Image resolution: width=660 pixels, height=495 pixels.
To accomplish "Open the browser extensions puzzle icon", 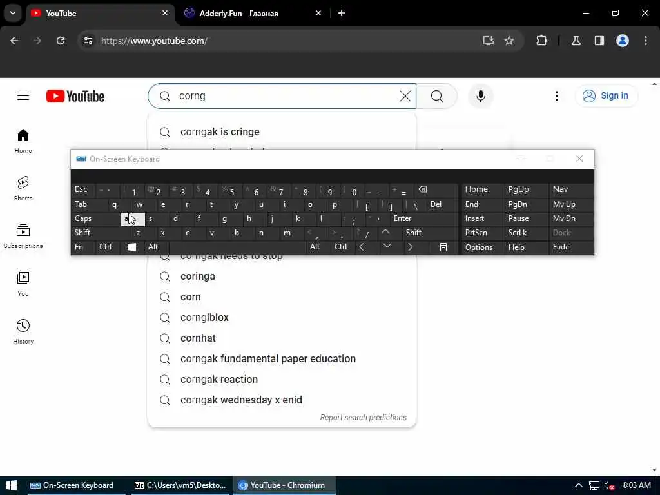I will pos(541,41).
